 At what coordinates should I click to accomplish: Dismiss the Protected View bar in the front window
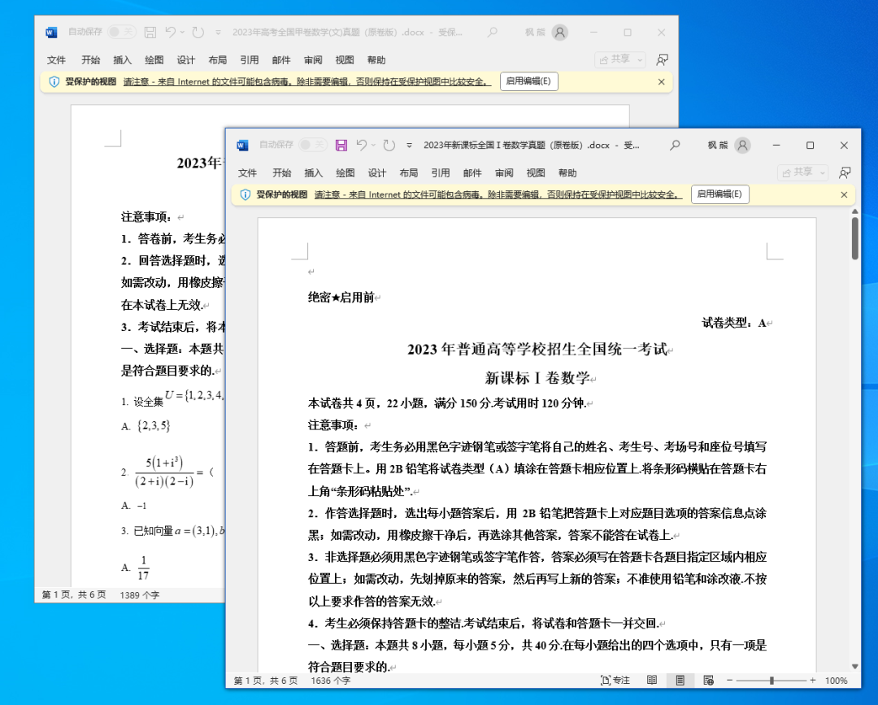point(845,195)
